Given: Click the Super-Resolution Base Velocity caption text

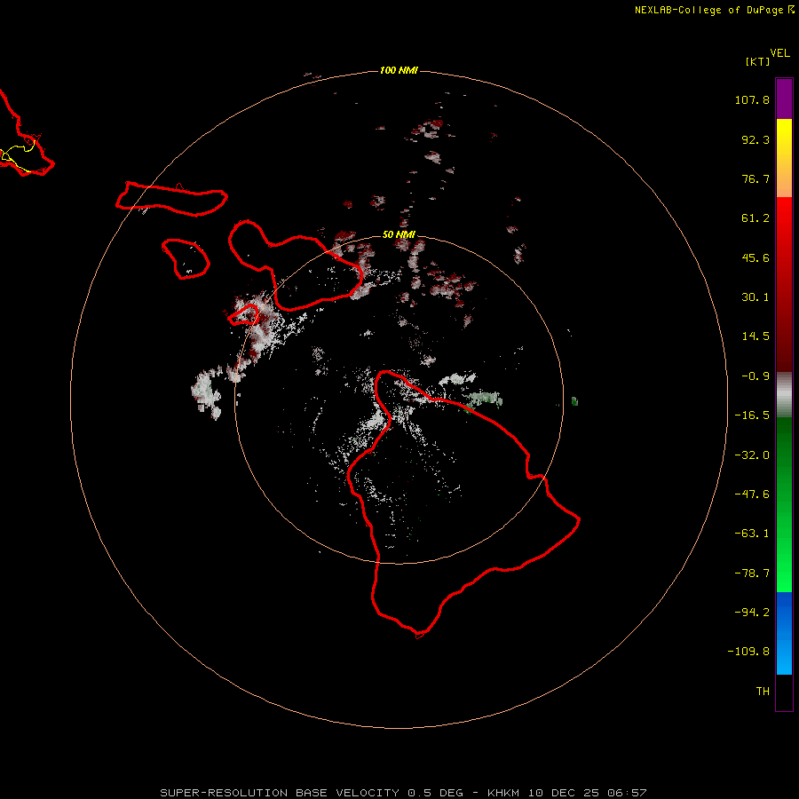Looking at the screenshot, I should (x=403, y=793).
